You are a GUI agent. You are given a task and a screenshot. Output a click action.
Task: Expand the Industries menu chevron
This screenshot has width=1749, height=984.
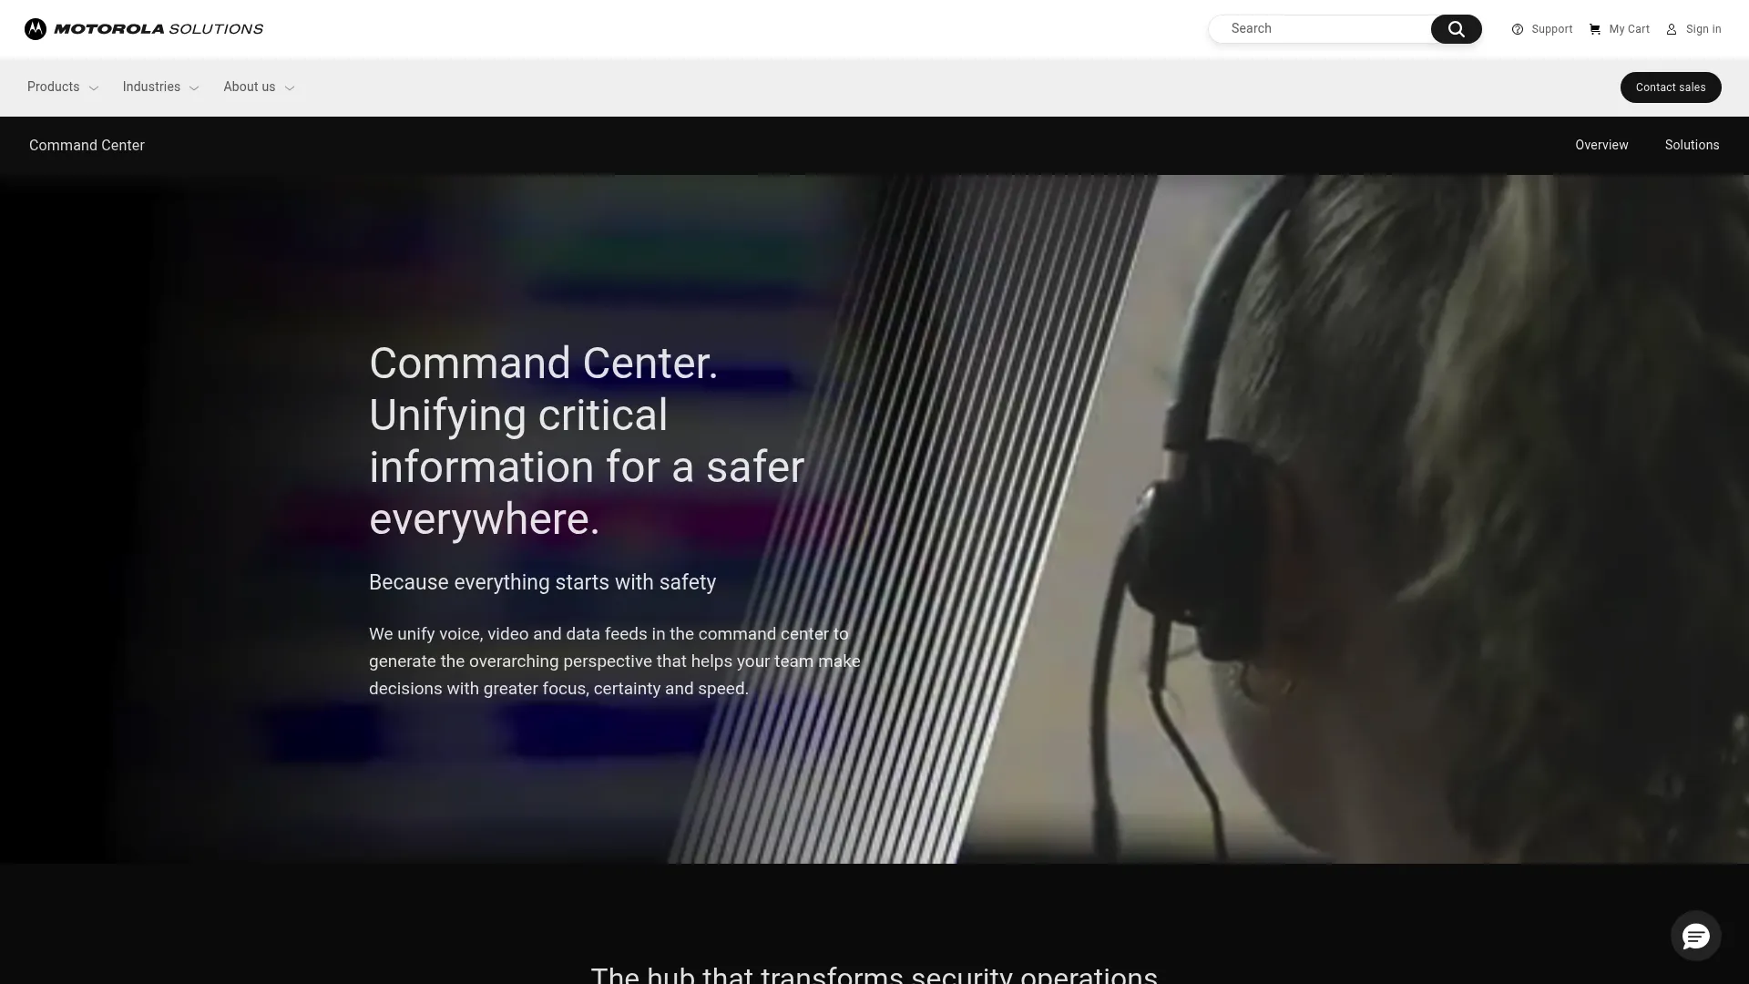point(194,88)
